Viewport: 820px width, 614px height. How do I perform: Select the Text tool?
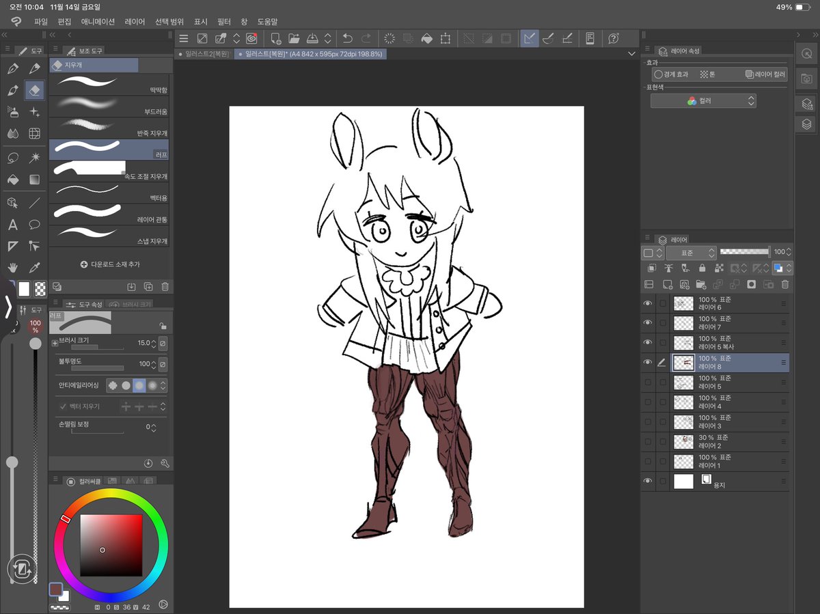point(12,225)
